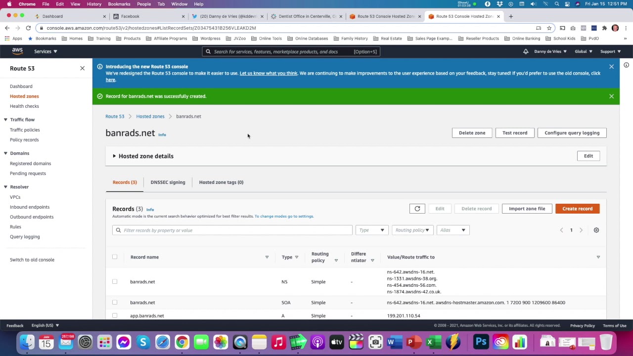633x356 pixels.
Task: Open the Danny de Vries account menu
Action: (x=550, y=51)
